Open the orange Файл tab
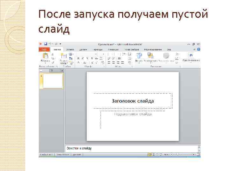The width and height of the screenshot is (229, 171). (x=44, y=49)
